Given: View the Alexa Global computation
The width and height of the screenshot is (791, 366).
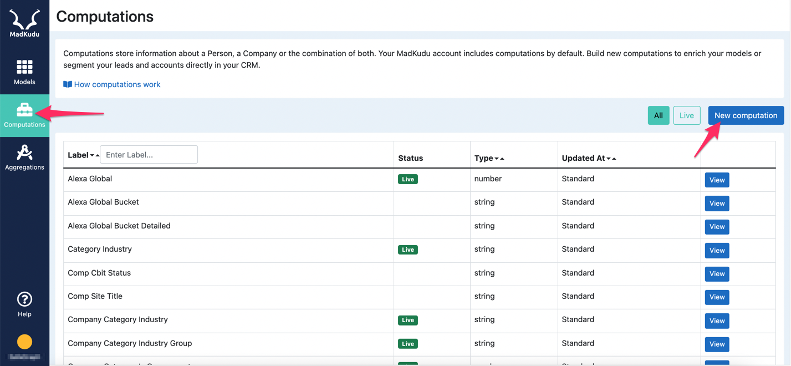Looking at the screenshot, I should click(717, 180).
